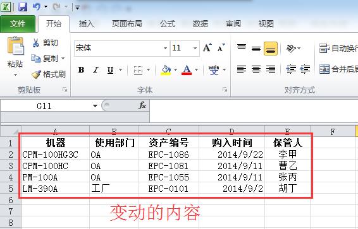Screen dimensions: 358x229
Task: Click the increase indent icon
Action: [x=306, y=69]
